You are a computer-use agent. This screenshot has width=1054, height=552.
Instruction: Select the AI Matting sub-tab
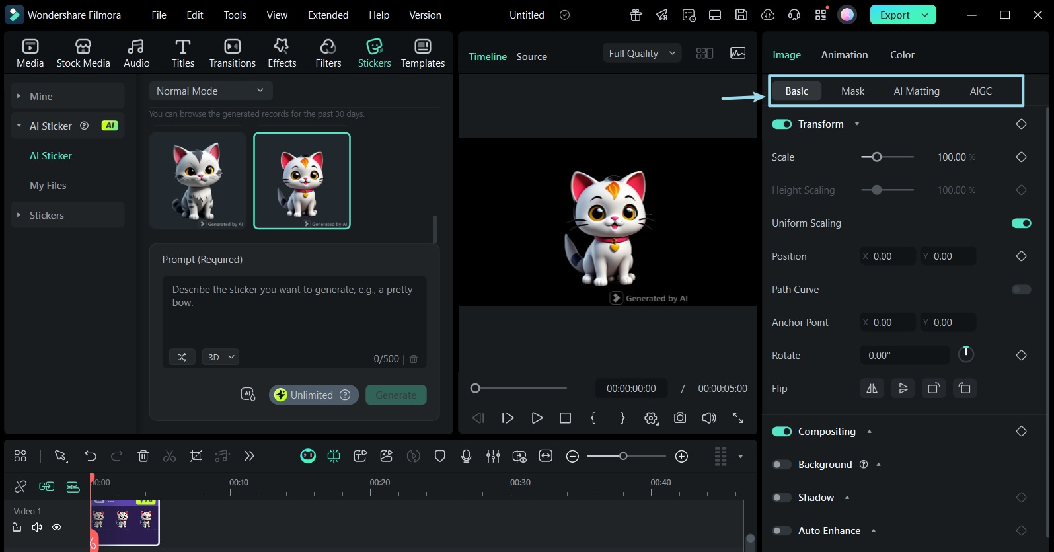[917, 91]
